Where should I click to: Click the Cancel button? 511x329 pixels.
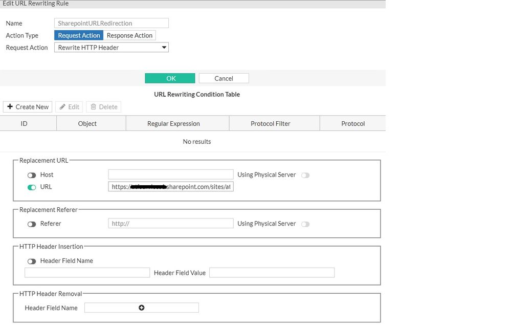pyautogui.click(x=224, y=78)
